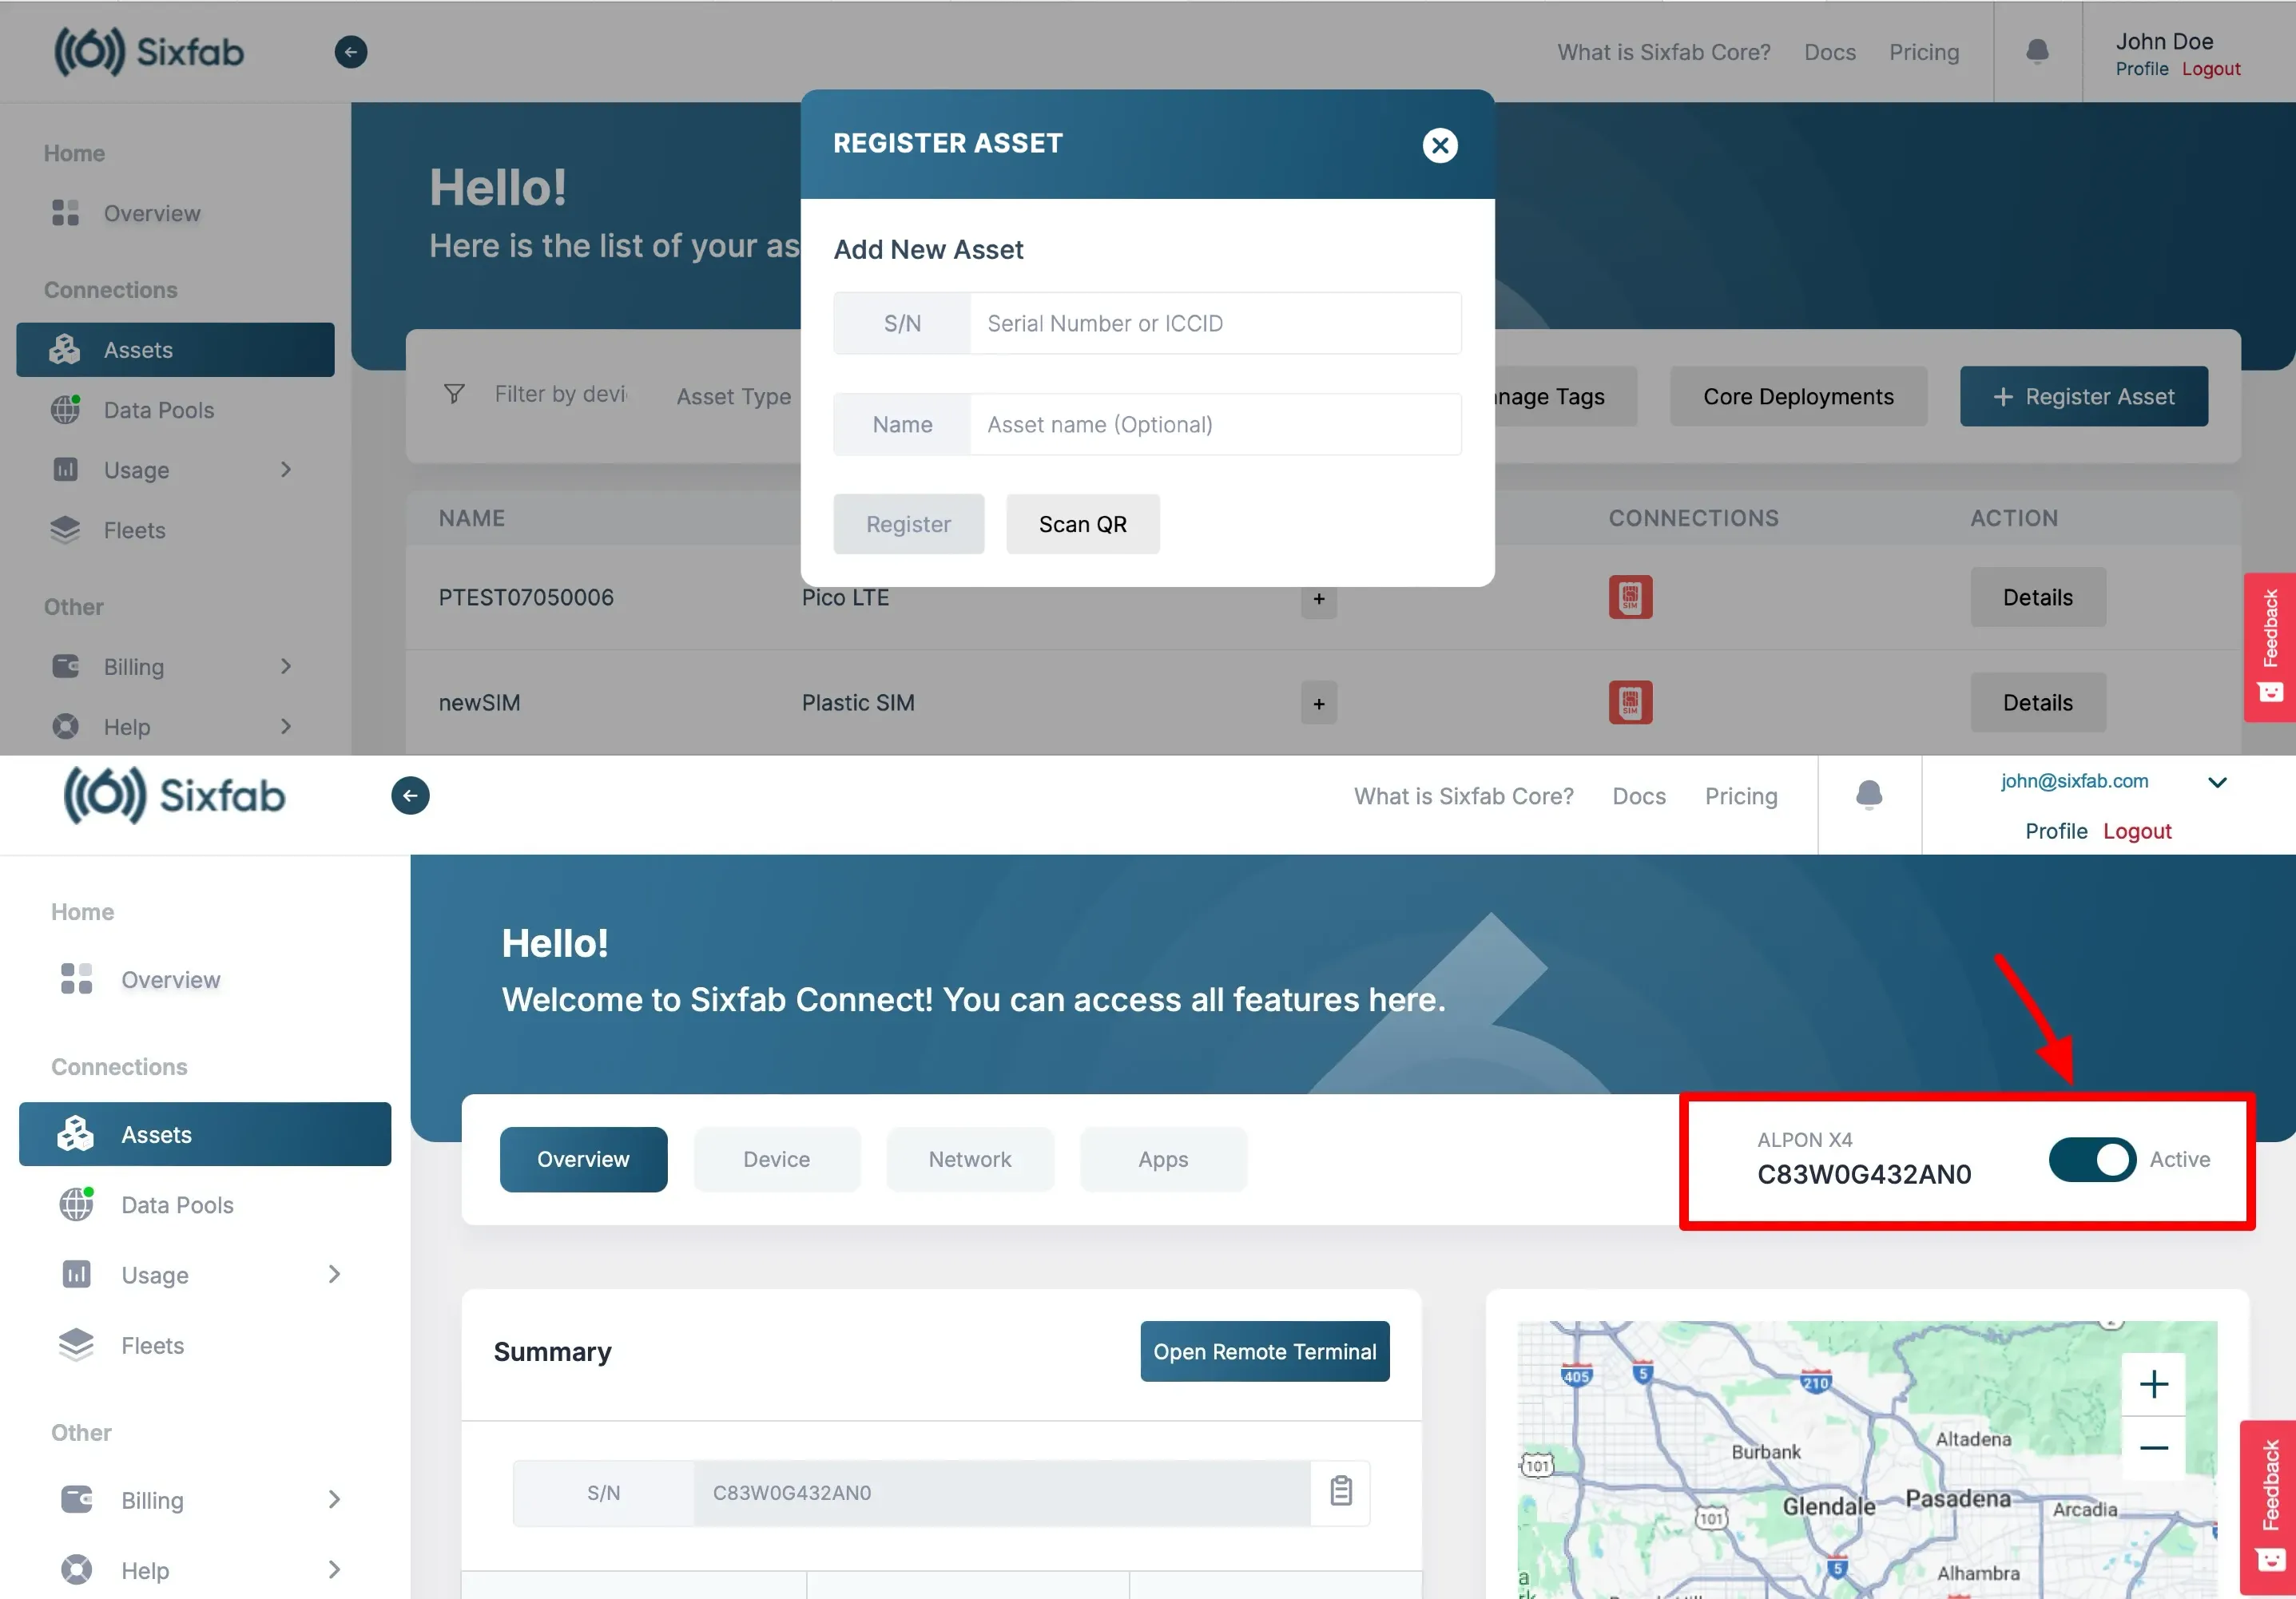Screen dimensions: 2296x1599
Task: Toggle the ALPON X4 Active switch
Action: (x=2092, y=1159)
